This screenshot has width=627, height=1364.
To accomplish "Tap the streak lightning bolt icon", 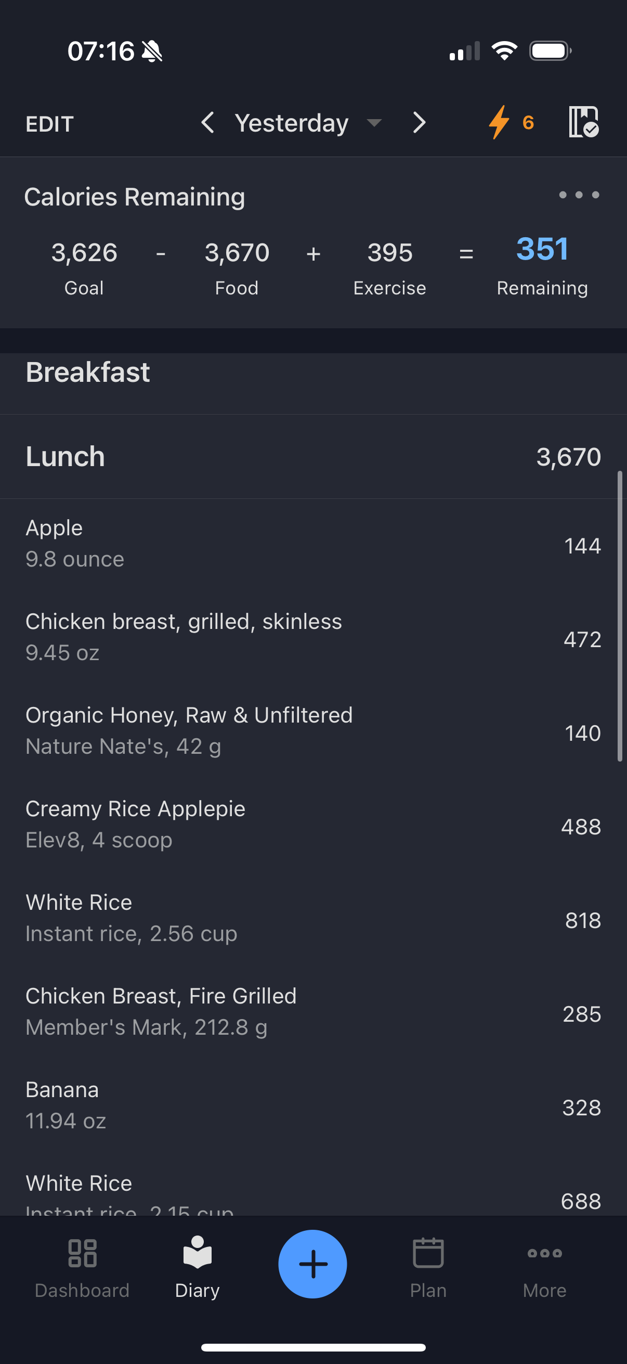I will pyautogui.click(x=499, y=122).
